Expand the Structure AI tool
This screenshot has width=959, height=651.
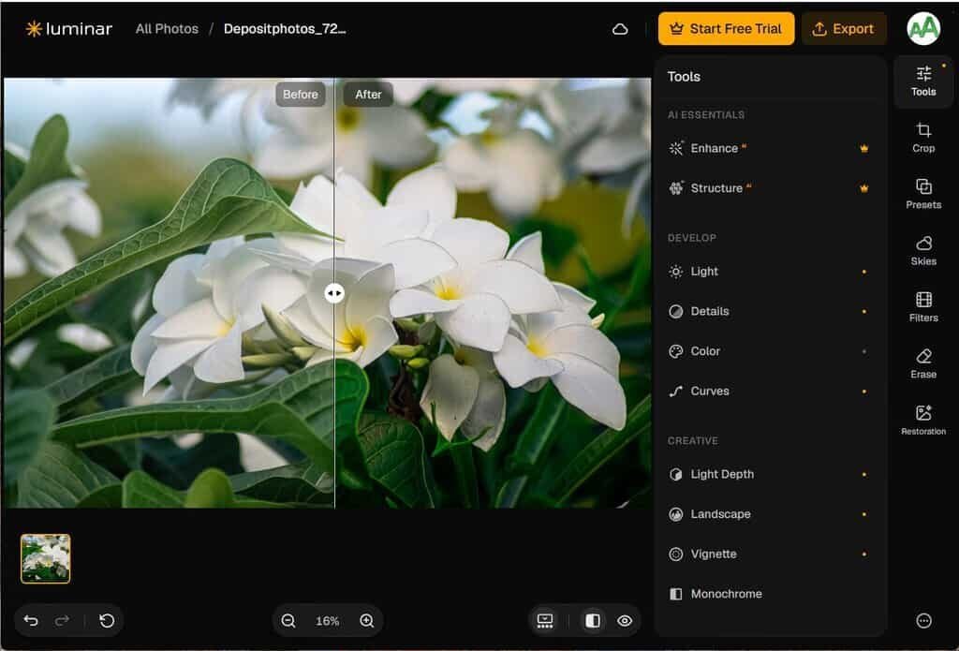point(770,188)
